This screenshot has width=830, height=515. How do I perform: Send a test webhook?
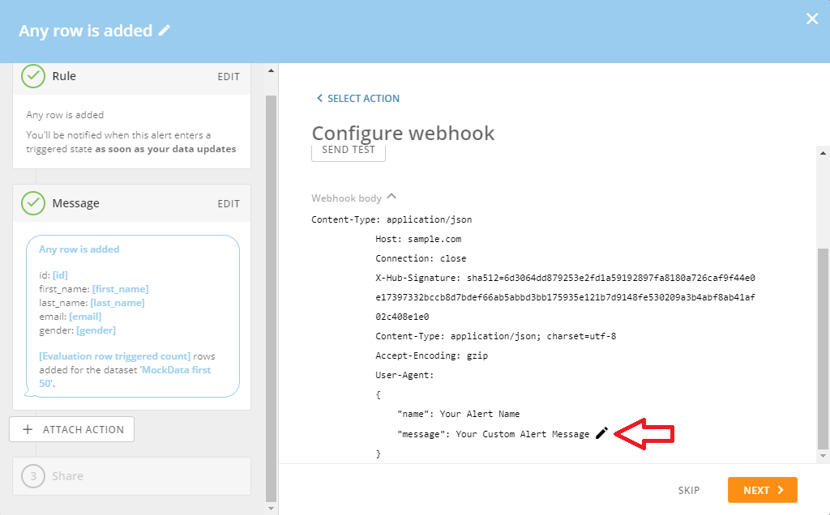tap(349, 151)
